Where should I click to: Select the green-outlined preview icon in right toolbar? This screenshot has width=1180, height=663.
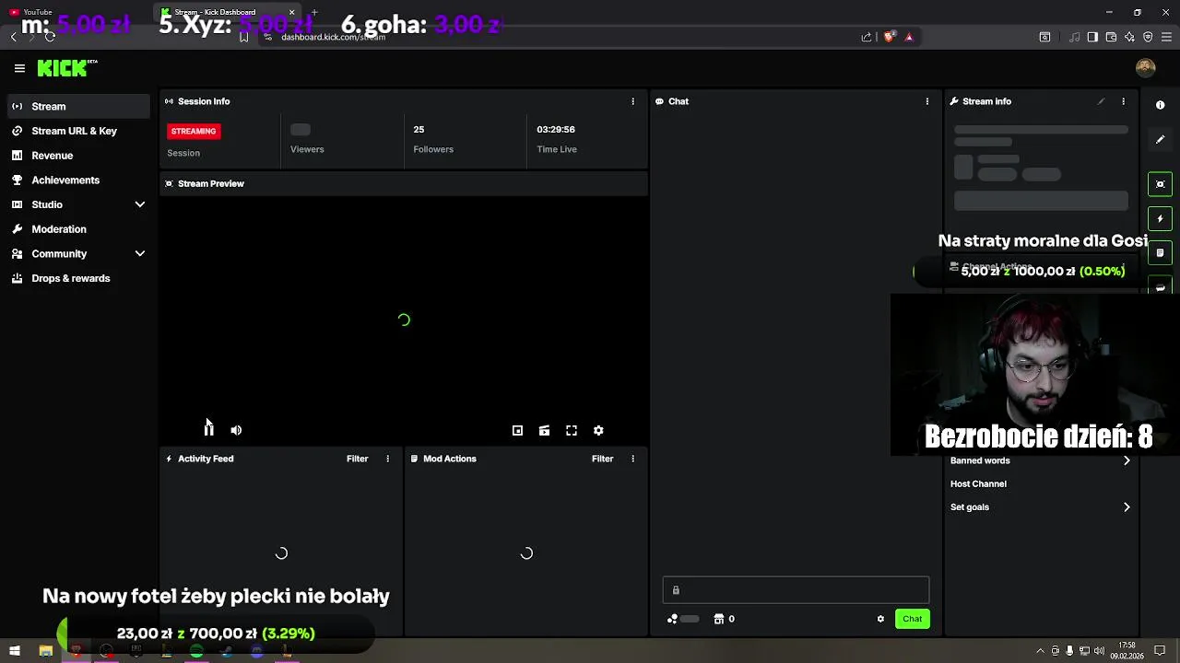tap(1160, 184)
